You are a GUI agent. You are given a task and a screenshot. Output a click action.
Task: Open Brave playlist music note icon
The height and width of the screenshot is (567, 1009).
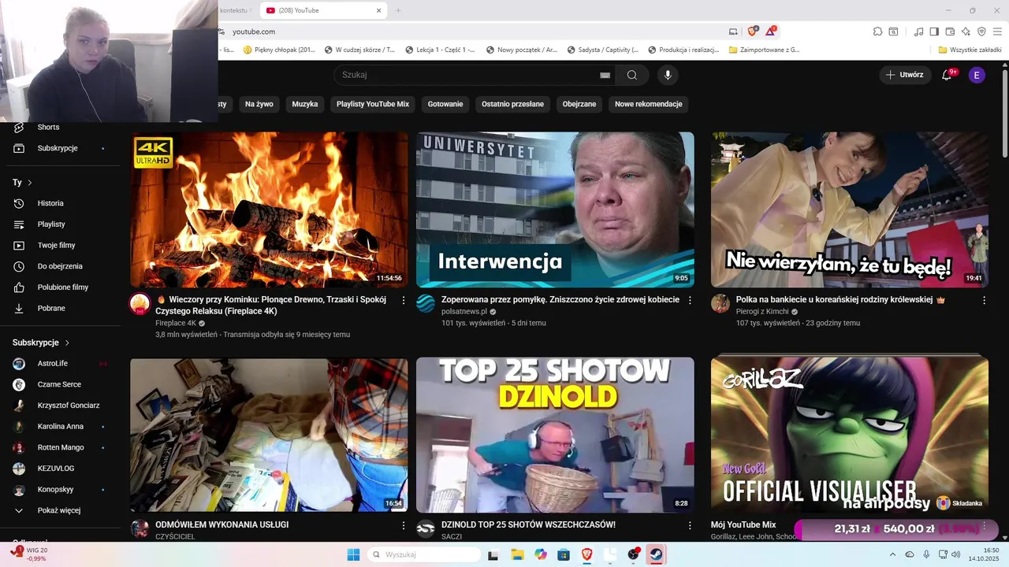coord(918,31)
